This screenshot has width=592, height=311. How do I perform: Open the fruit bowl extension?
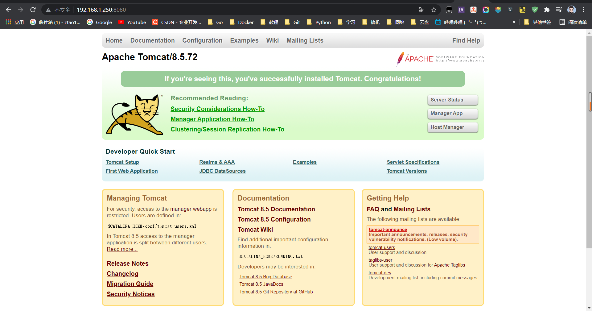tap(498, 10)
